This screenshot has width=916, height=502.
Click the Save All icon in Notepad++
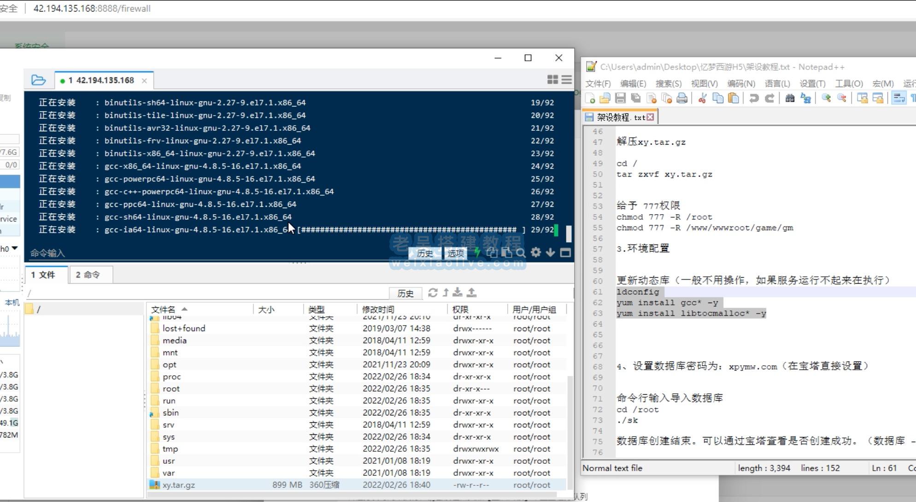pyautogui.click(x=636, y=98)
